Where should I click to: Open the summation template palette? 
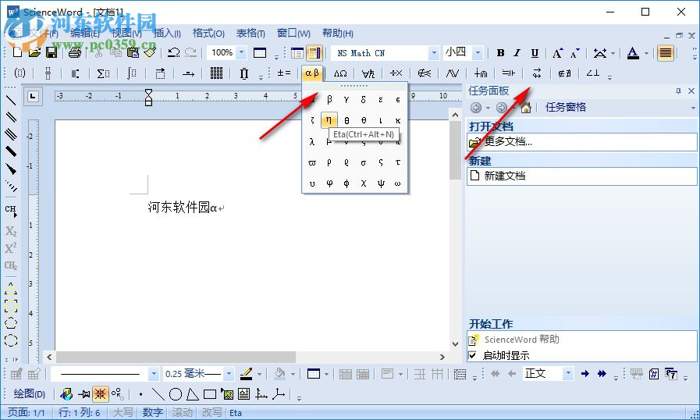tap(103, 73)
